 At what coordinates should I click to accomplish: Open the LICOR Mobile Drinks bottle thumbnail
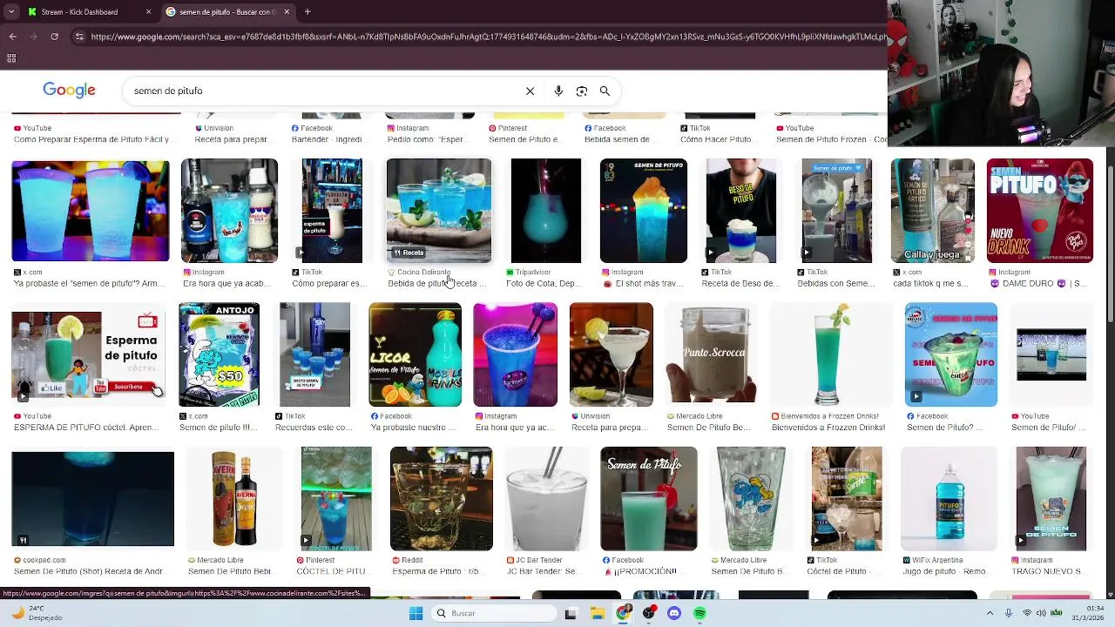416,354
